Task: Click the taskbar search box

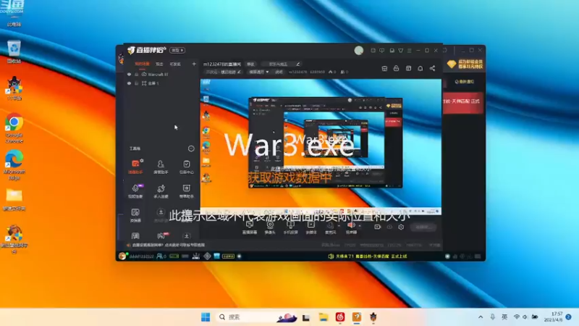Action: [x=257, y=317]
